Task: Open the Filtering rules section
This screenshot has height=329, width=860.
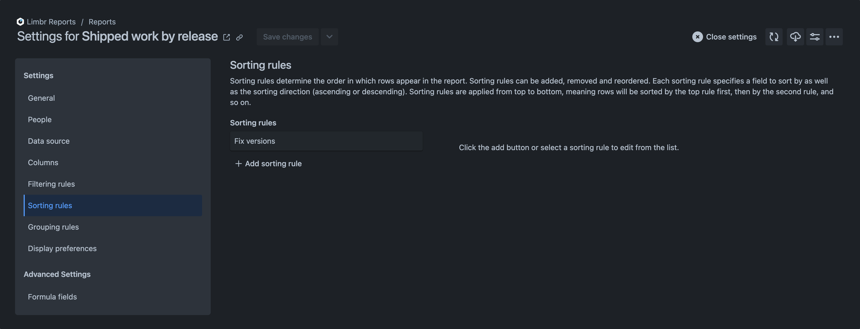Action: point(51,184)
